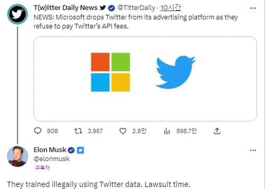The width and height of the screenshot is (266, 189).
Task: Click Elon Musk's profile picture
Action: 17,156
